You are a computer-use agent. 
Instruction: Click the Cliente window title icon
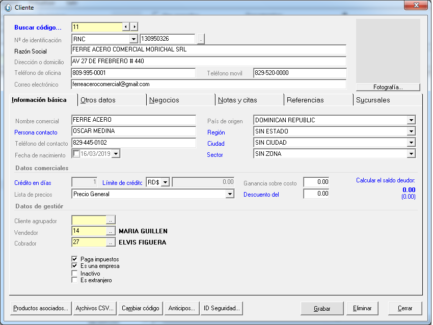pos(8,8)
